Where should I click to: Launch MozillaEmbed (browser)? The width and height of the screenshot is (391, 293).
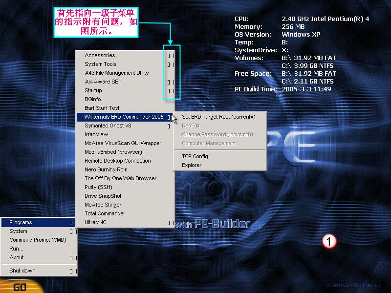point(125,152)
